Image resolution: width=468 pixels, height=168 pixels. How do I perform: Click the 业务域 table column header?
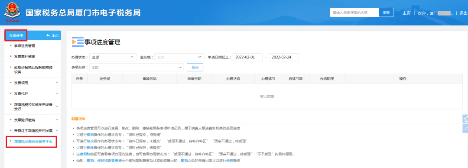coord(105,79)
